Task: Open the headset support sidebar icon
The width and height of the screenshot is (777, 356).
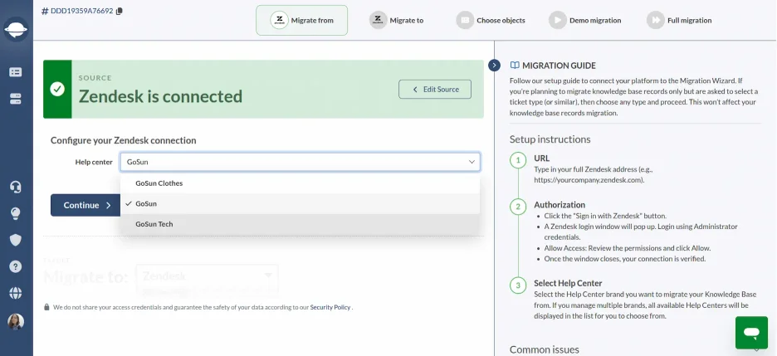Action: pos(16,187)
